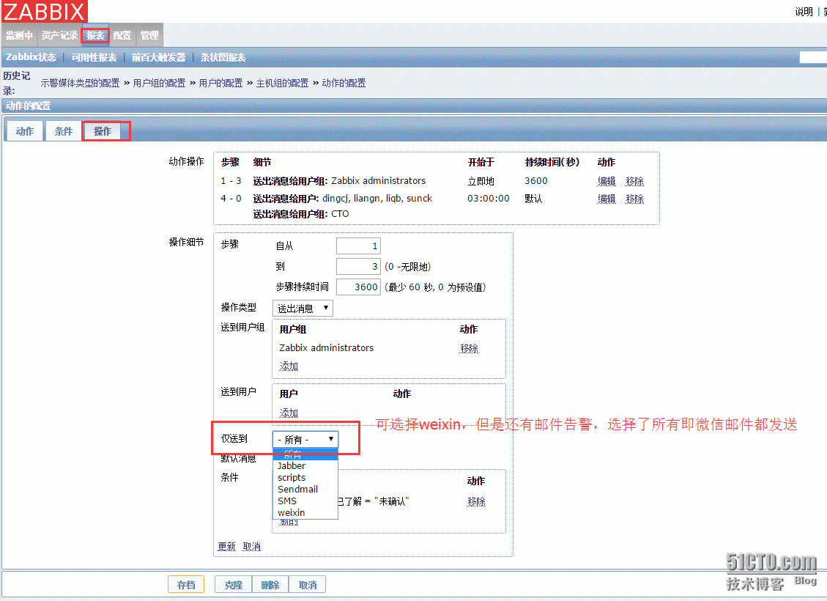
Task: Click the 03:00:00 start time cell
Action: 489,199
